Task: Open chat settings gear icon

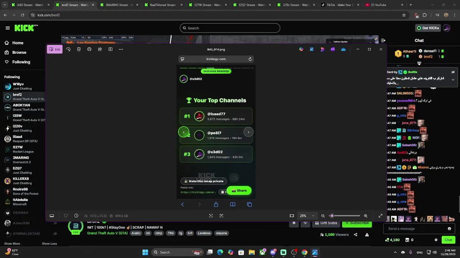Action: pos(436,240)
